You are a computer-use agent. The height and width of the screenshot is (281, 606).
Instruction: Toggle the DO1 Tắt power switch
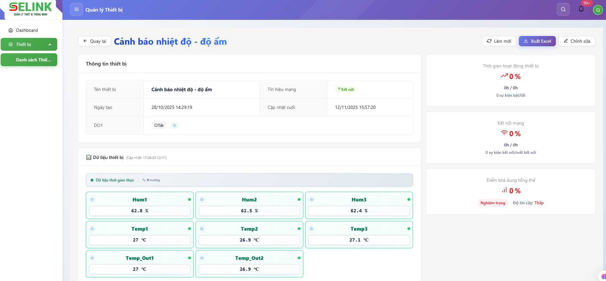(x=159, y=125)
